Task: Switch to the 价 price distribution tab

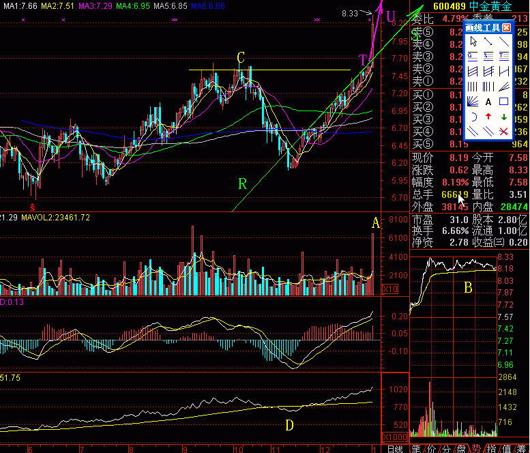Action: pyautogui.click(x=431, y=448)
